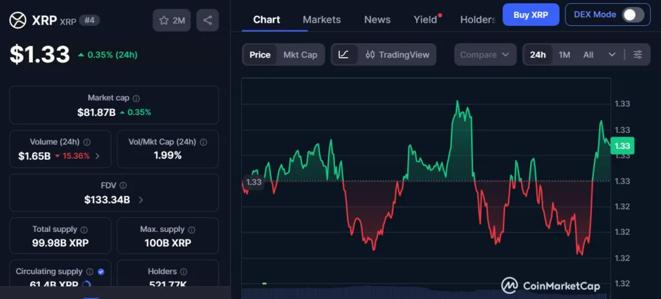Click the $81.87B market cap value
Screen dimensions: 661x299
[x=97, y=112]
